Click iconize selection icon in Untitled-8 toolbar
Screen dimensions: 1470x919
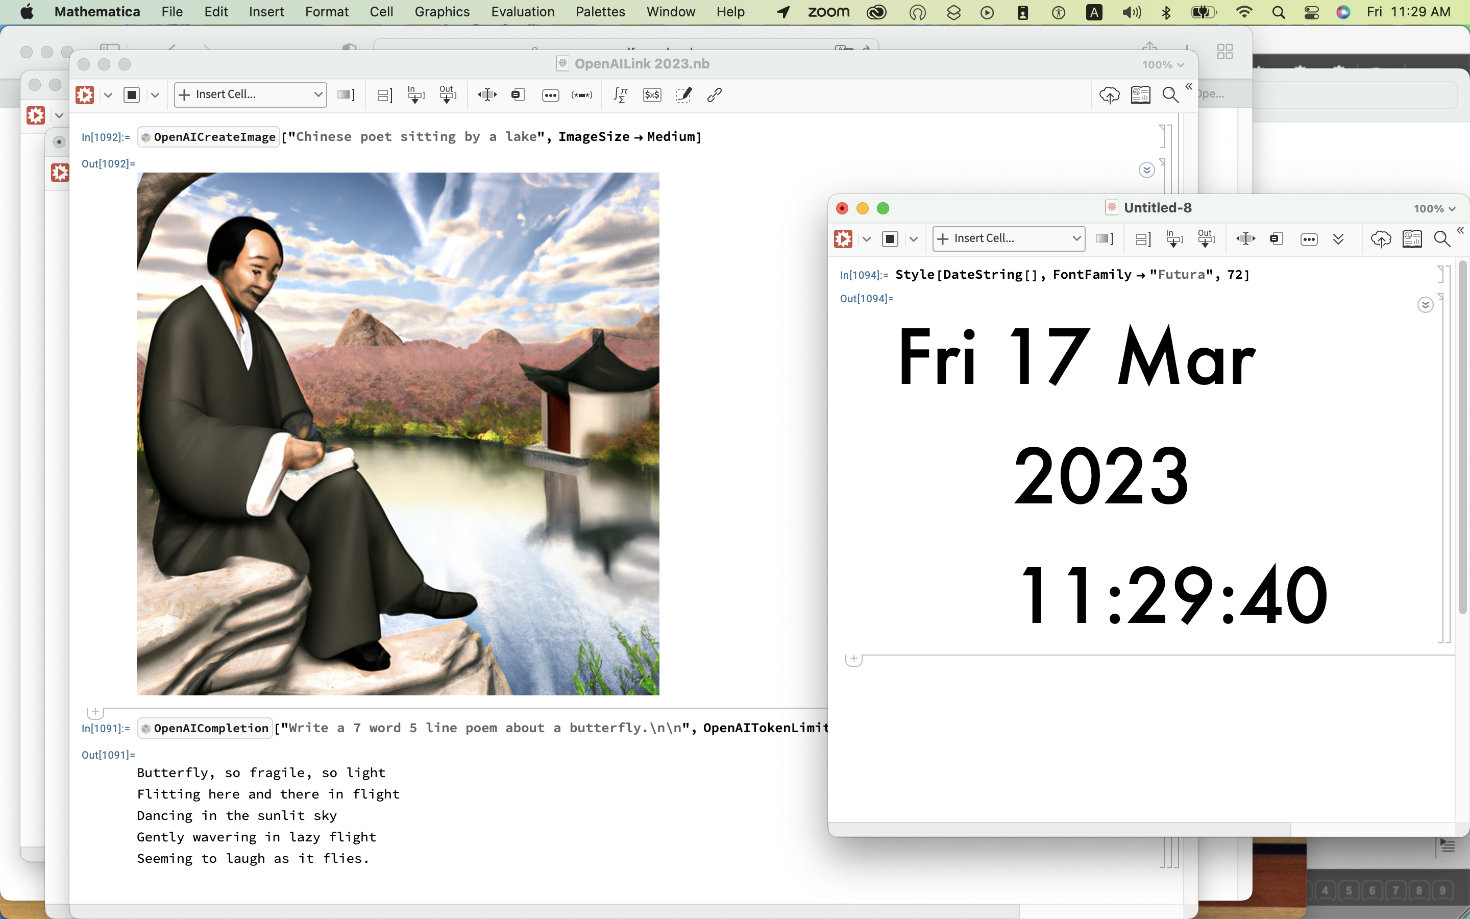(1276, 239)
